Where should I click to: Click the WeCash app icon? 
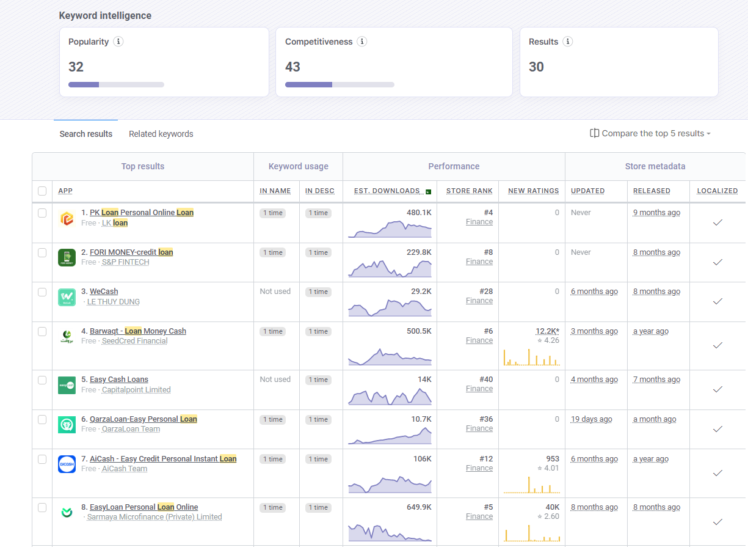(67, 297)
